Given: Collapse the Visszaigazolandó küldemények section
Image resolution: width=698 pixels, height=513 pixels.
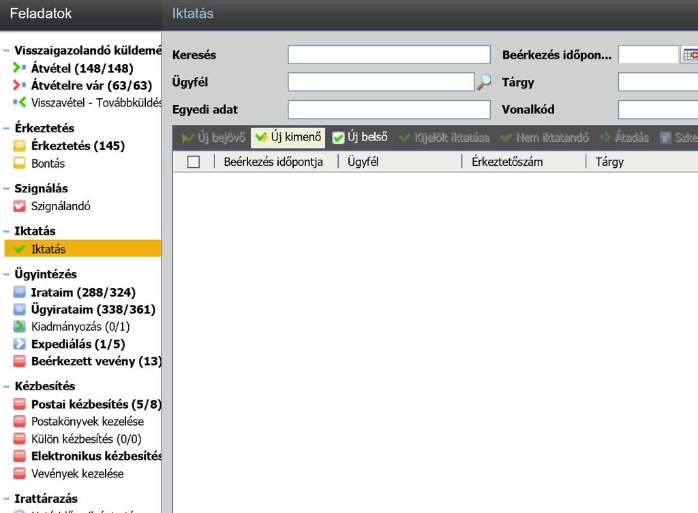Looking at the screenshot, I should click(x=6, y=50).
